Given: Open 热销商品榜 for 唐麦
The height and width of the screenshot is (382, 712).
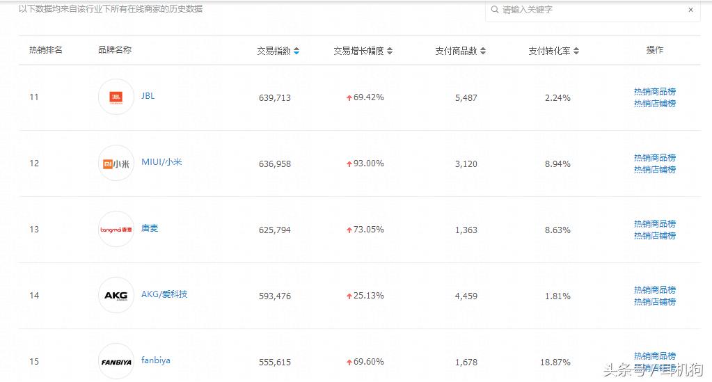Looking at the screenshot, I should coord(655,224).
